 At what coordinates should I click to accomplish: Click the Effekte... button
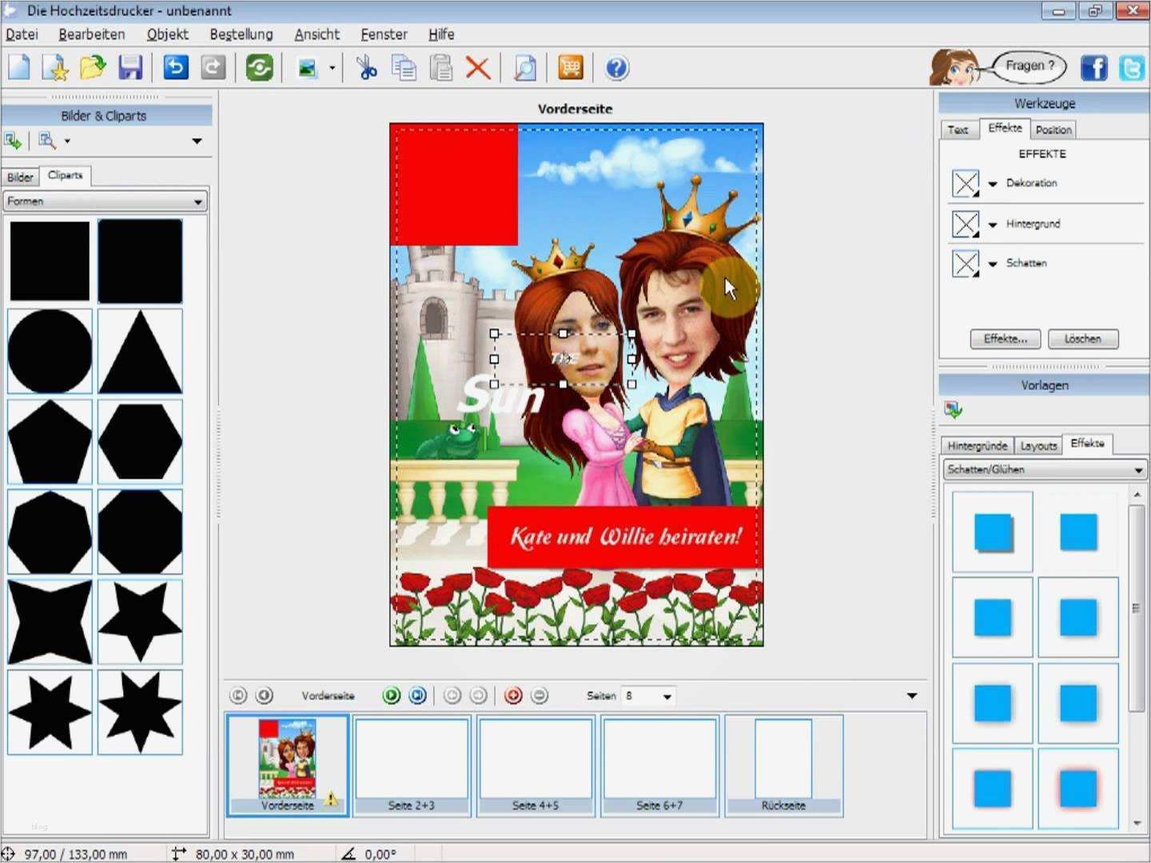(1005, 339)
